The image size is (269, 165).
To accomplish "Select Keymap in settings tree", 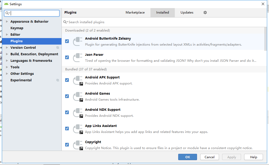I will pyautogui.click(x=17, y=28).
